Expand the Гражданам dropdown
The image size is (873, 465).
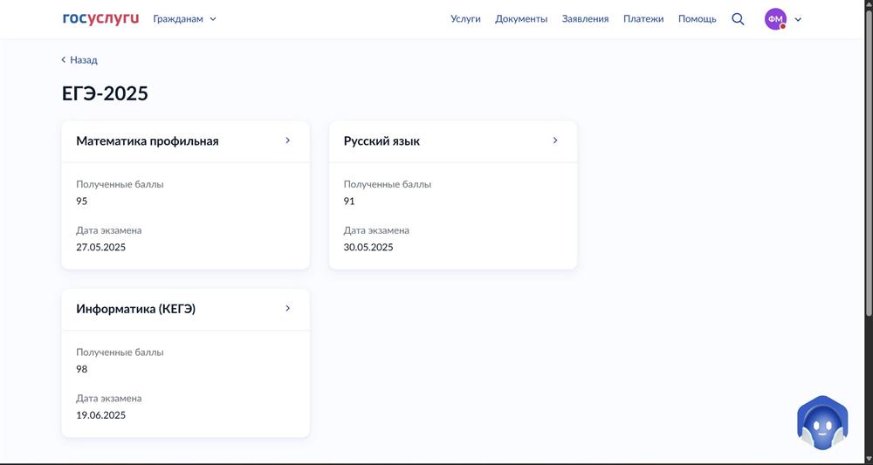184,19
